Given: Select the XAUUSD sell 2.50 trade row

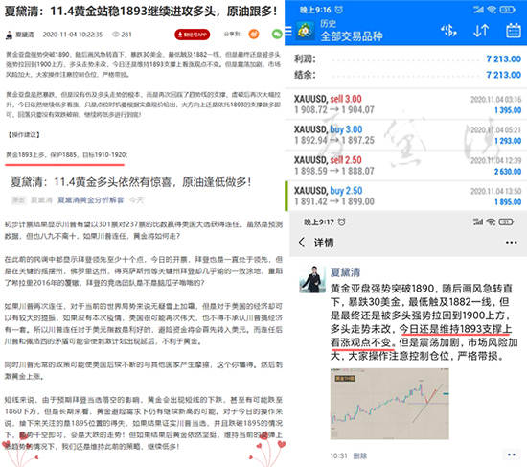Looking at the screenshot, I should [405, 165].
